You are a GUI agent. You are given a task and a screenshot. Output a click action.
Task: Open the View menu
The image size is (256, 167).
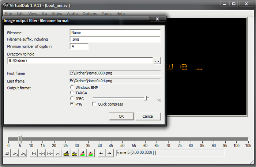click(x=33, y=14)
